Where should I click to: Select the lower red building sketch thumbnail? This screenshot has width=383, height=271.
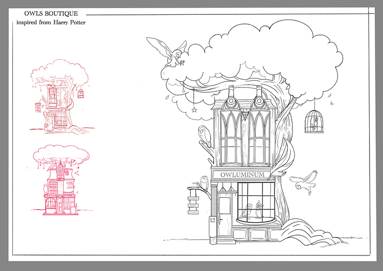61,180
